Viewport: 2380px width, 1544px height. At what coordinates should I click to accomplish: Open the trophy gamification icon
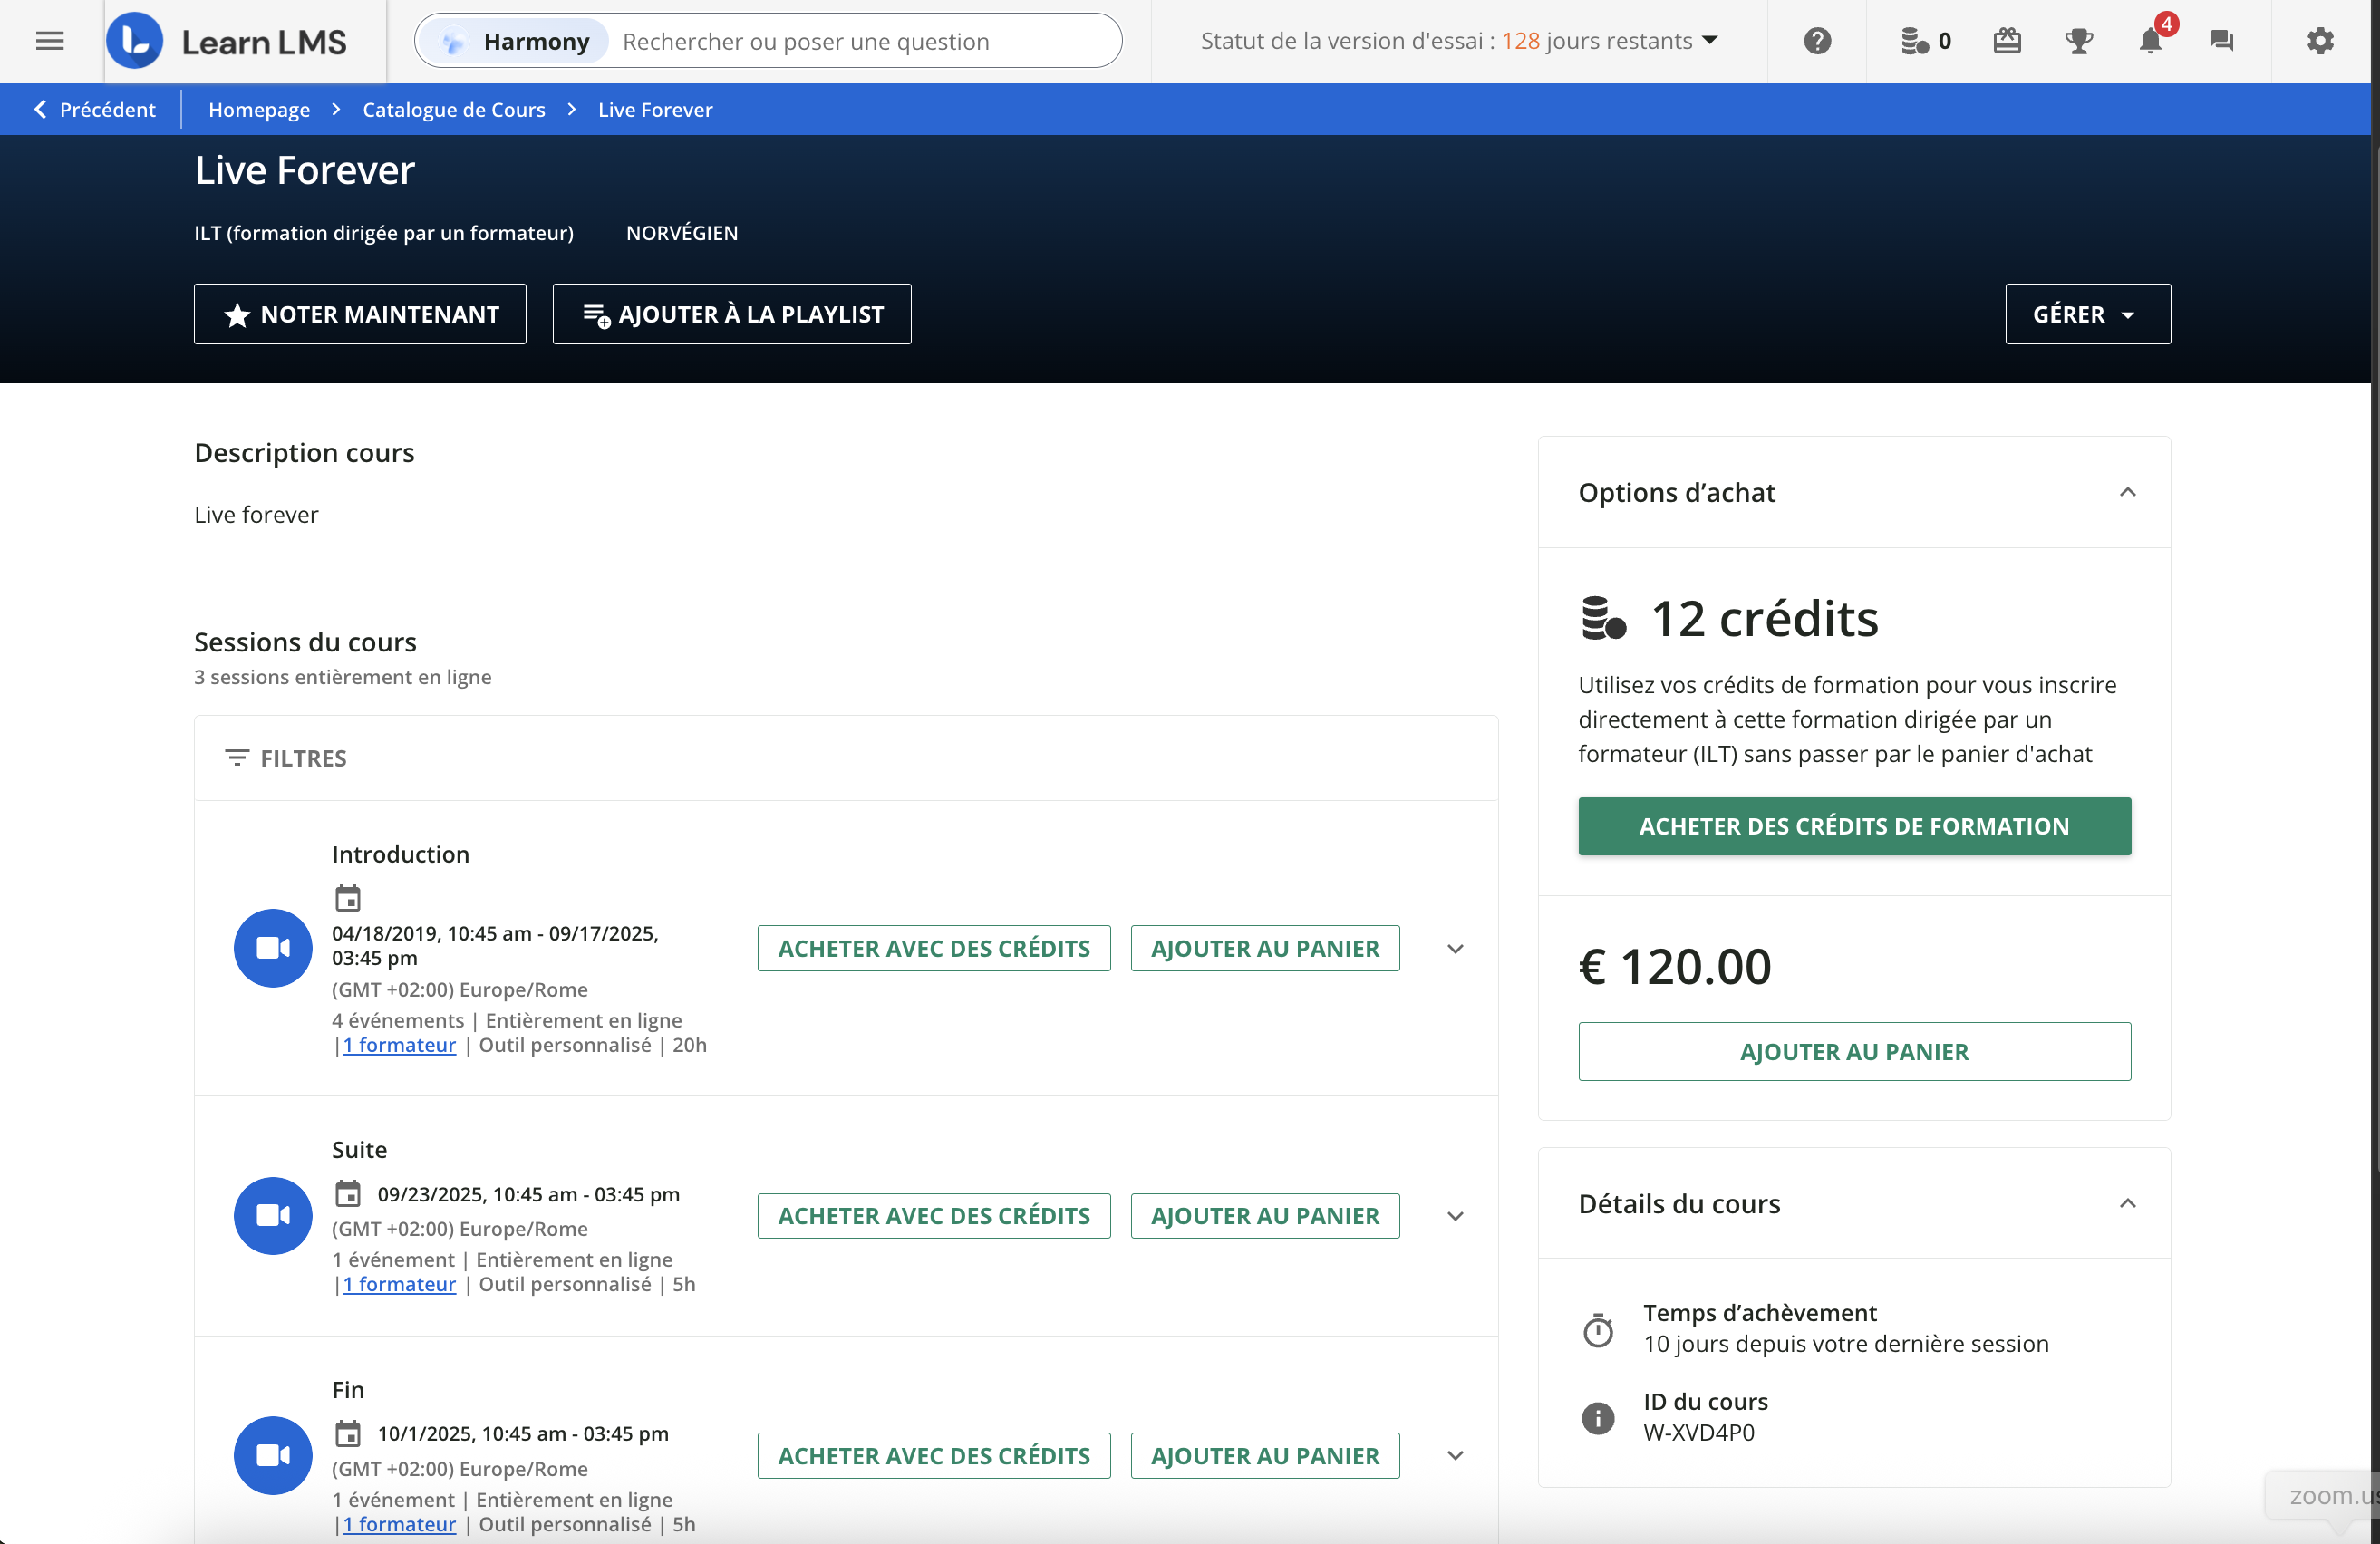tap(2078, 41)
